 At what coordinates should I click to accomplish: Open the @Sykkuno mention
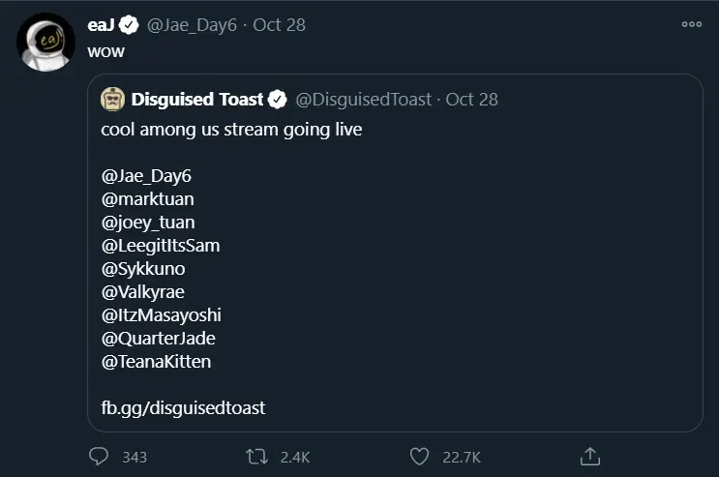click(142, 269)
